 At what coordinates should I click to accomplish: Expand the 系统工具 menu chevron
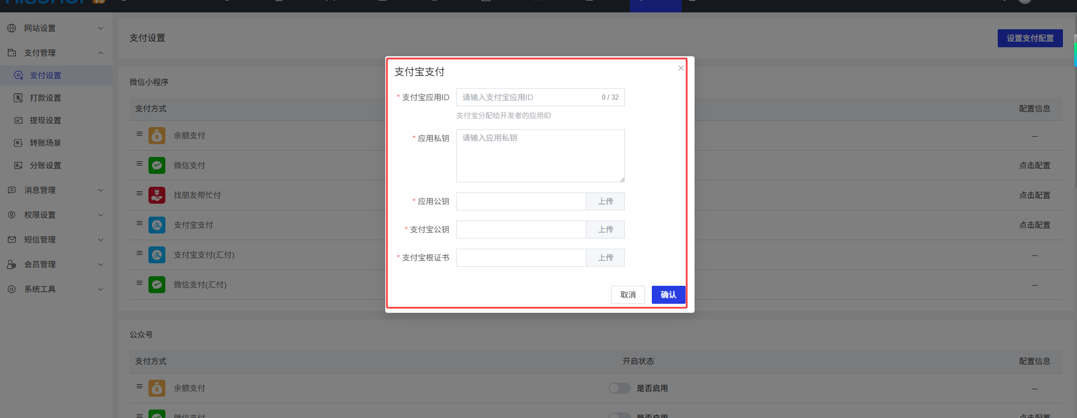click(101, 289)
